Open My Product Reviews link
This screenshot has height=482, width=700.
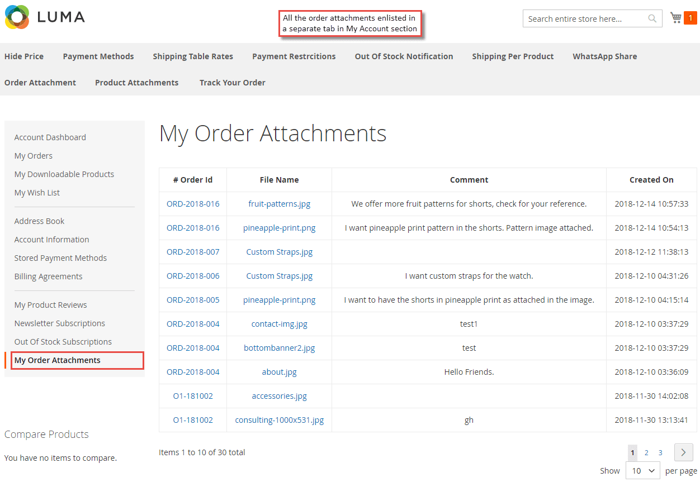pyautogui.click(x=51, y=305)
